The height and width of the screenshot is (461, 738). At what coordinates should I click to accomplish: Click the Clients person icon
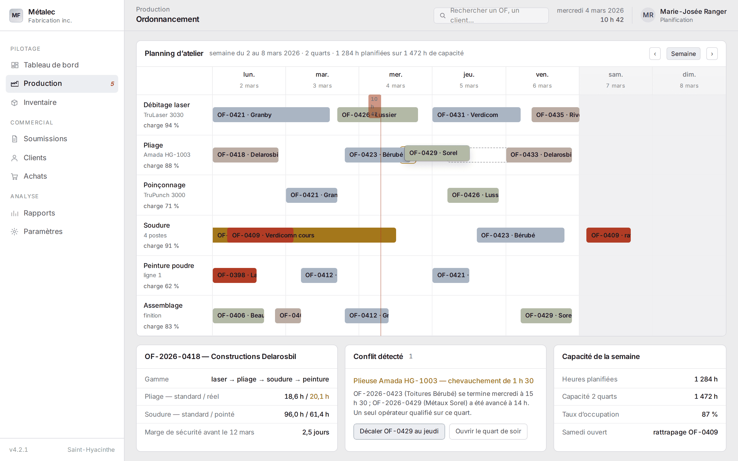tap(14, 158)
